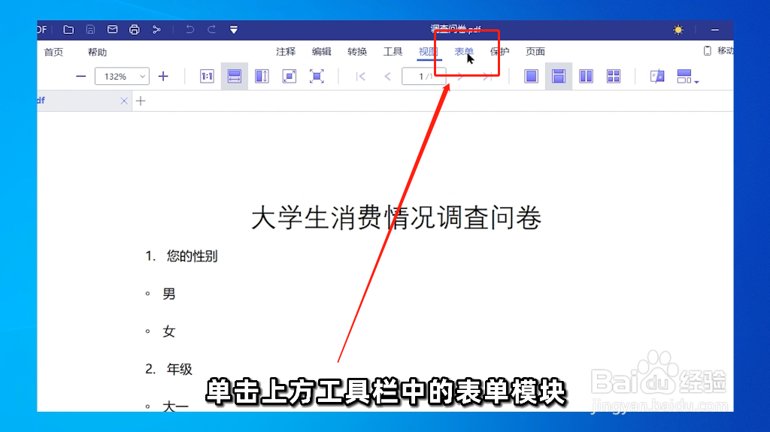Select the fit page view icon
This screenshot has width=770, height=432.
(290, 77)
